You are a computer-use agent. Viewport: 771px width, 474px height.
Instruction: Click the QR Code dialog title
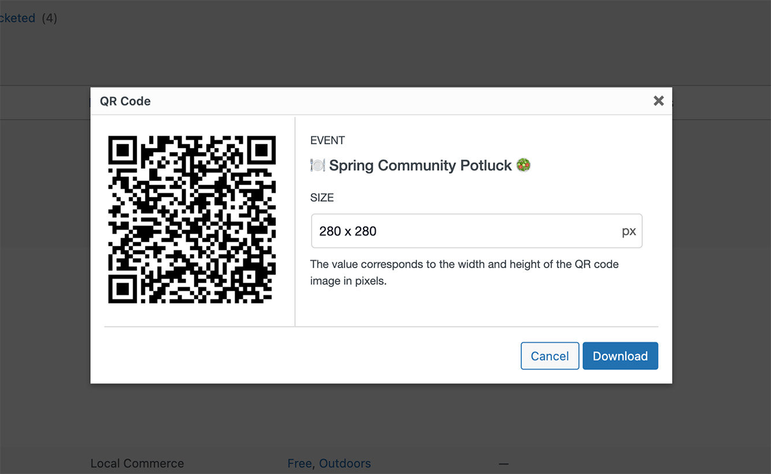point(125,101)
